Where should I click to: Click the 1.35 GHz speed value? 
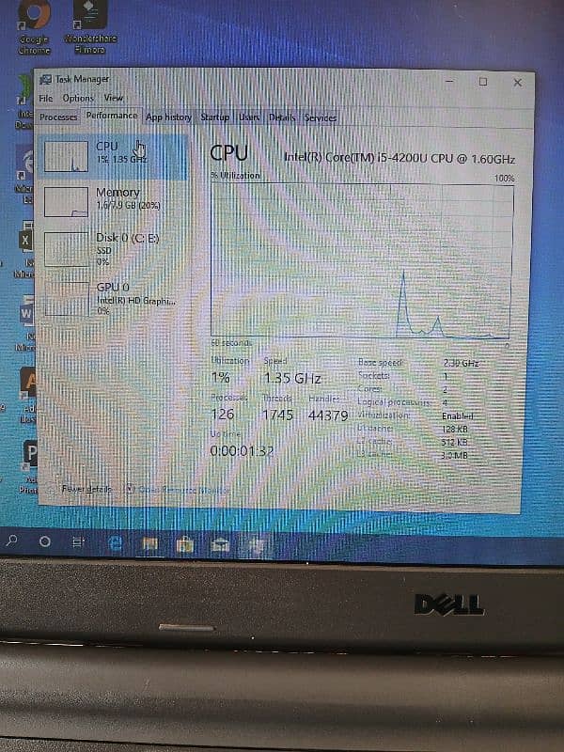coord(292,379)
